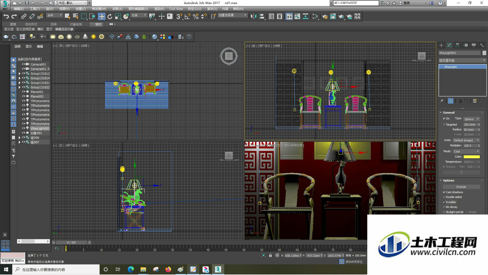Enable the No decay checkbox
The image size is (488, 275).
[x=444, y=207]
